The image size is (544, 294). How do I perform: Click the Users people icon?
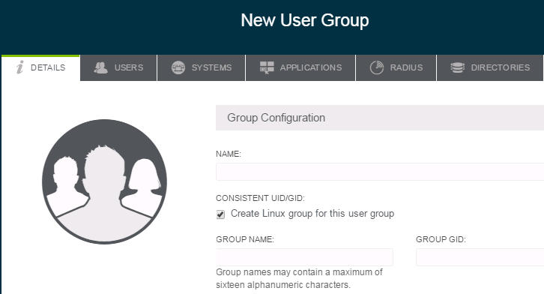(x=100, y=67)
